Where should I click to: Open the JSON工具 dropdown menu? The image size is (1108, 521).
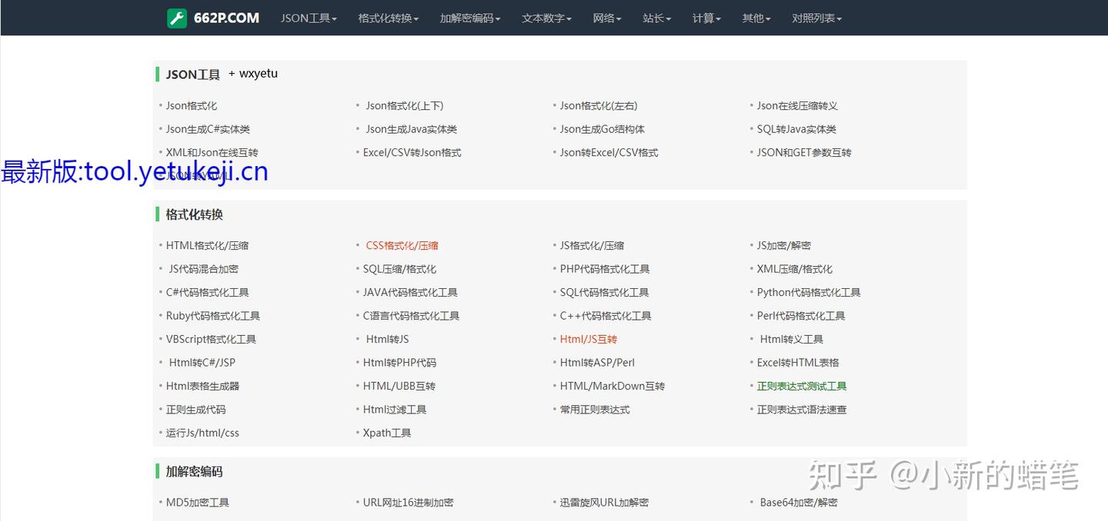click(308, 18)
